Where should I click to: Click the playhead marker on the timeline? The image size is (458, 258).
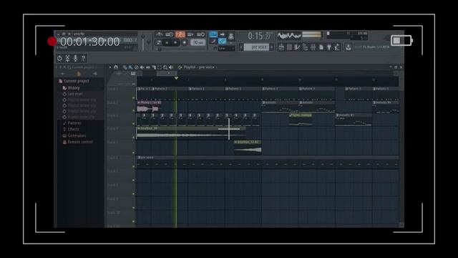coord(177,78)
